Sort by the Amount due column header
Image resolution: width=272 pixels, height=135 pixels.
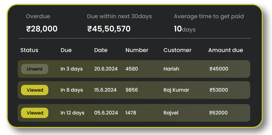[x=226, y=50]
